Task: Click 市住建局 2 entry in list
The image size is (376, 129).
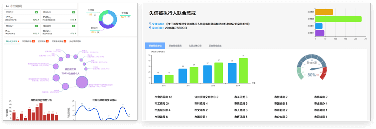Action: coord(281,97)
